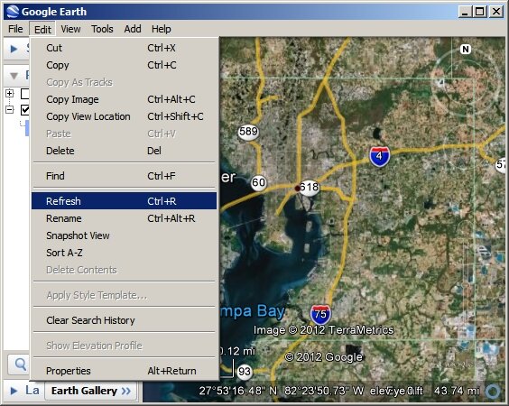Uncheck the checked Places tree checkbox
The height and width of the screenshot is (406, 509).
[x=25, y=110]
